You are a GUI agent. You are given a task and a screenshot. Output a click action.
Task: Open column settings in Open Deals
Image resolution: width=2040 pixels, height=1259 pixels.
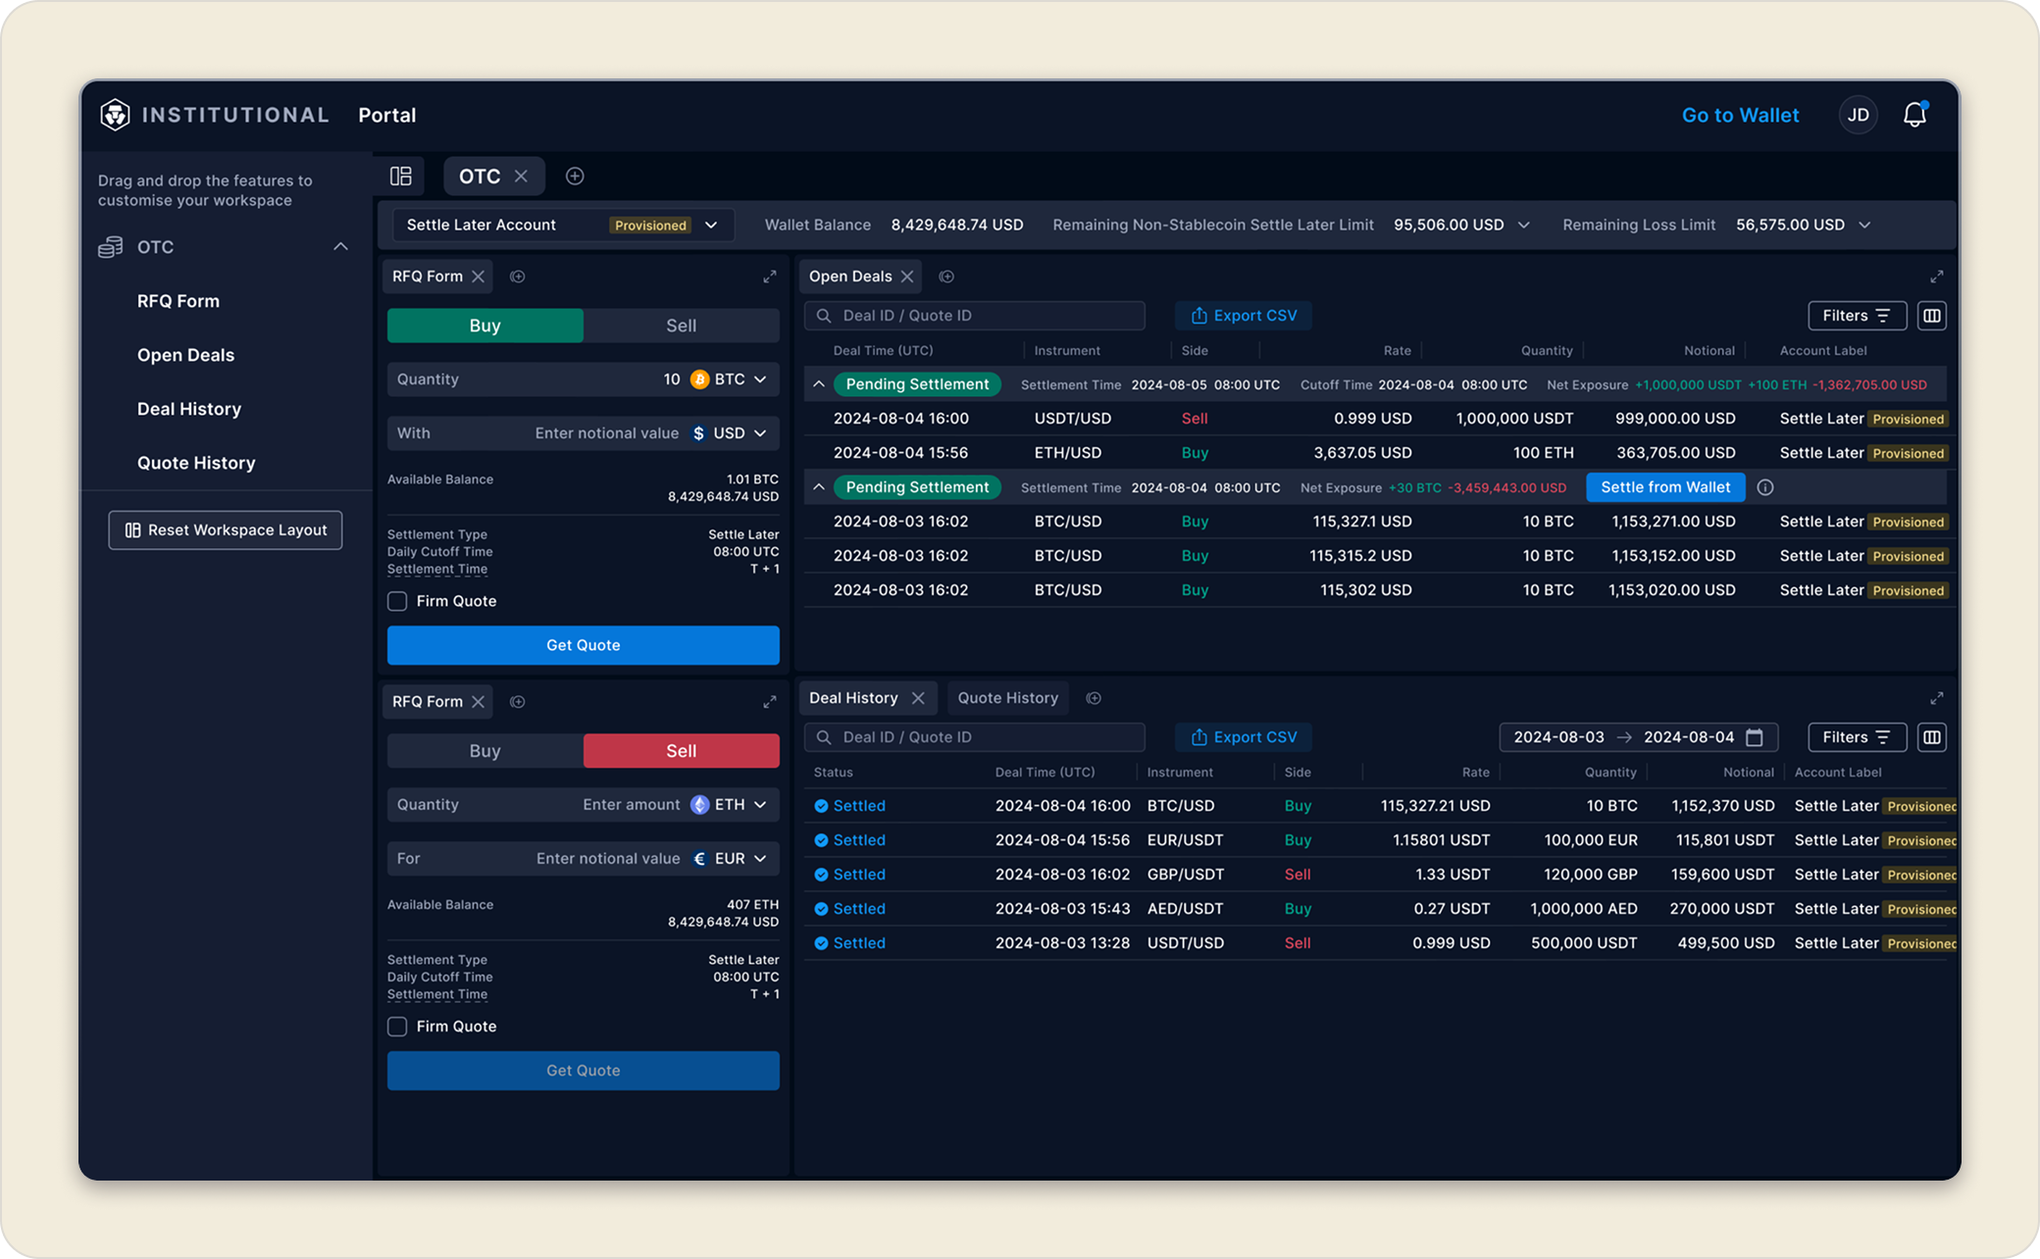(1932, 316)
